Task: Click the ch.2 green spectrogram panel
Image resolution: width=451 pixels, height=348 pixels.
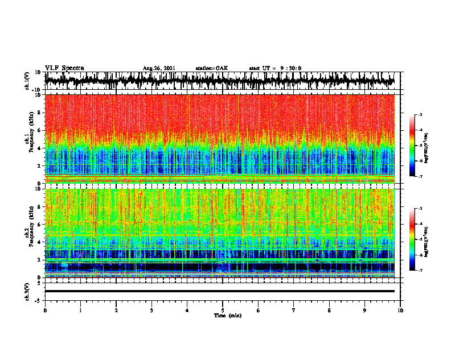Action: 219,233
